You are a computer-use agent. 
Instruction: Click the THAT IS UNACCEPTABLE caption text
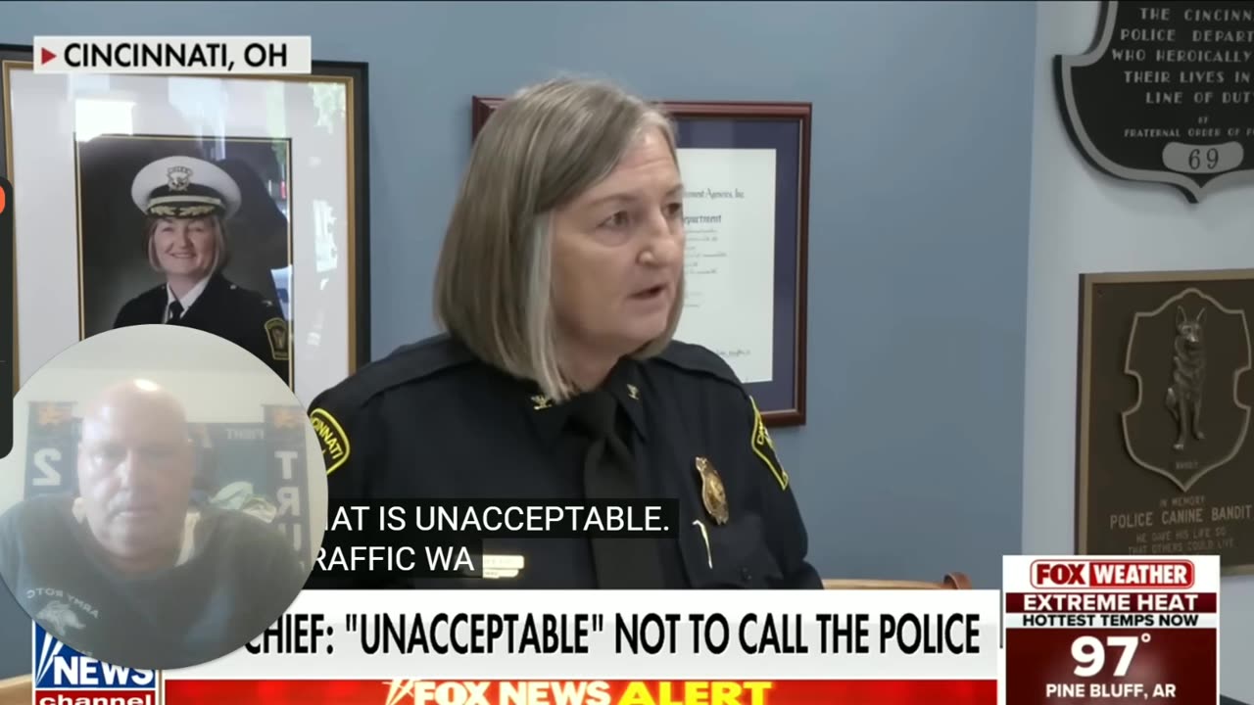point(495,519)
